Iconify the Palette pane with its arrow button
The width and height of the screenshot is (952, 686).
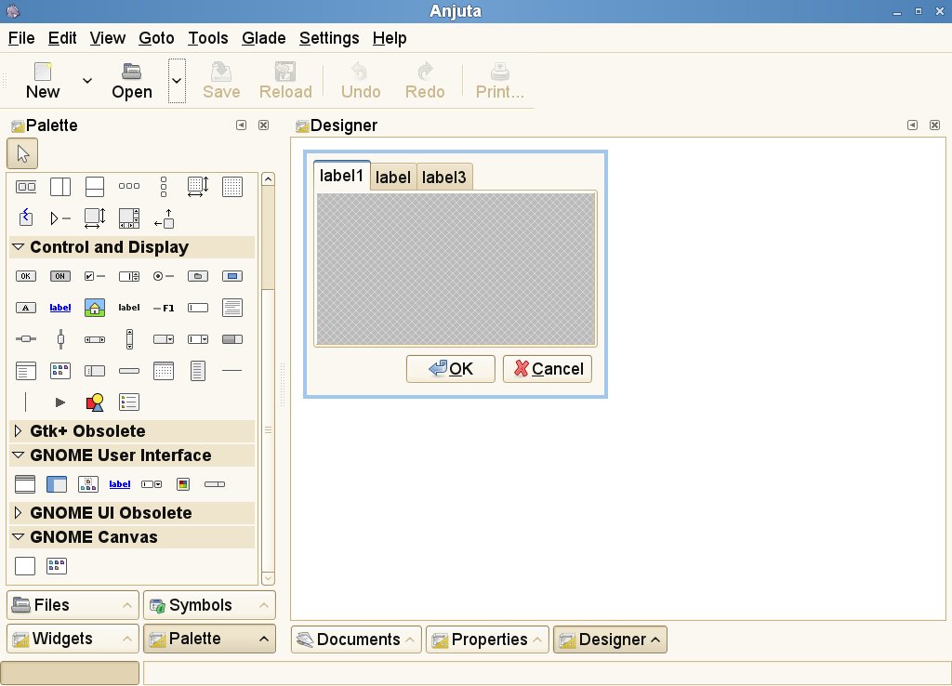(x=241, y=125)
